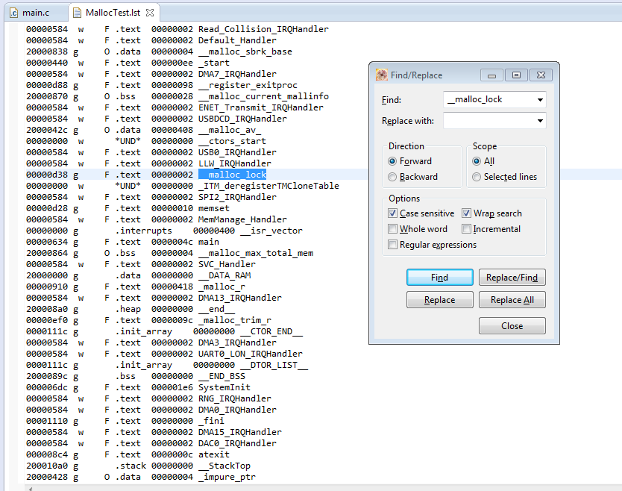Enable the Incremental checkbox
Screen dimensions: 622x491
pos(466,229)
